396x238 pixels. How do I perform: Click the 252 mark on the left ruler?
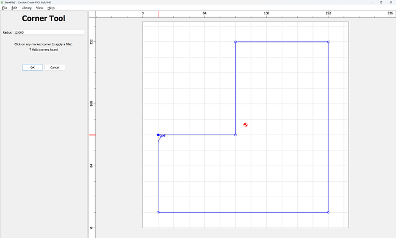[x=91, y=42]
